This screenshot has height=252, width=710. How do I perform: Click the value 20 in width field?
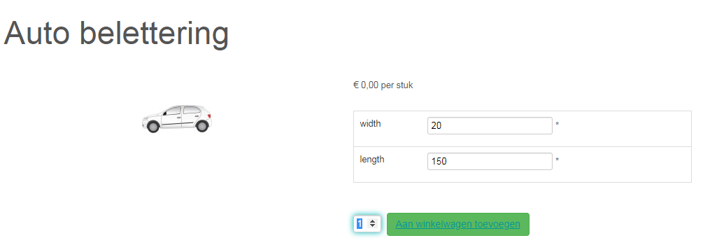pyautogui.click(x=436, y=125)
